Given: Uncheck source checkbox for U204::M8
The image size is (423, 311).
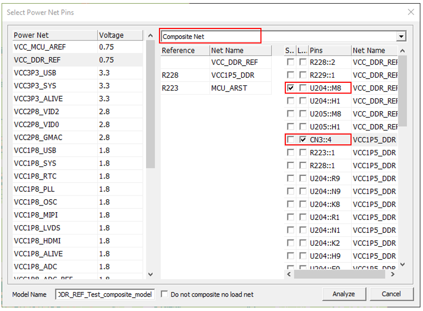Looking at the screenshot, I should [x=290, y=88].
